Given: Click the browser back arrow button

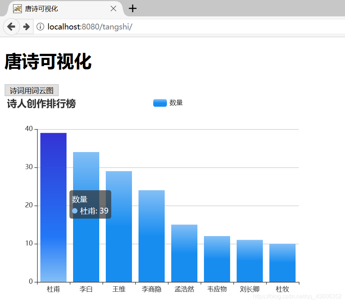Looking at the screenshot, I should pos(11,27).
